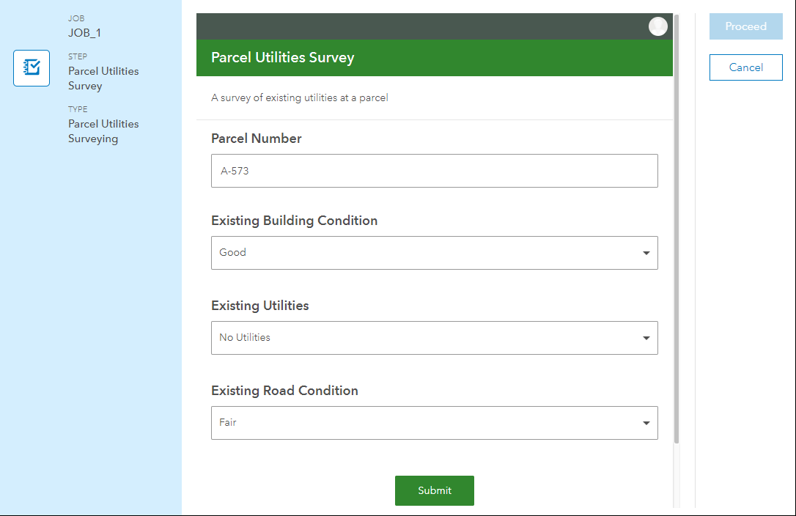
Task: Cancel the current workflow step
Action: (745, 67)
